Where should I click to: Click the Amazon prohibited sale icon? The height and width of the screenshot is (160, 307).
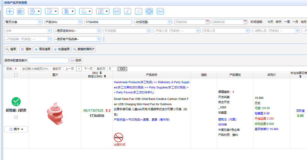point(119,137)
